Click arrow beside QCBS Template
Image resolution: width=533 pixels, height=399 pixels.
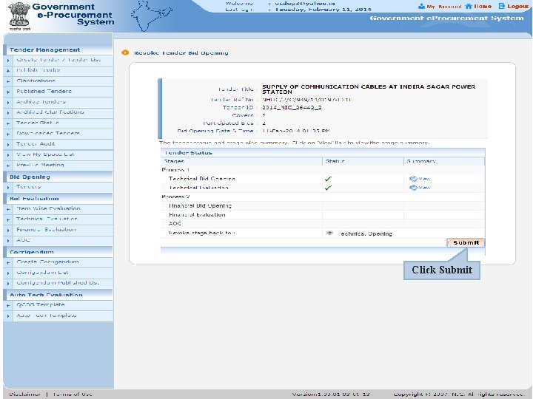[8, 305]
